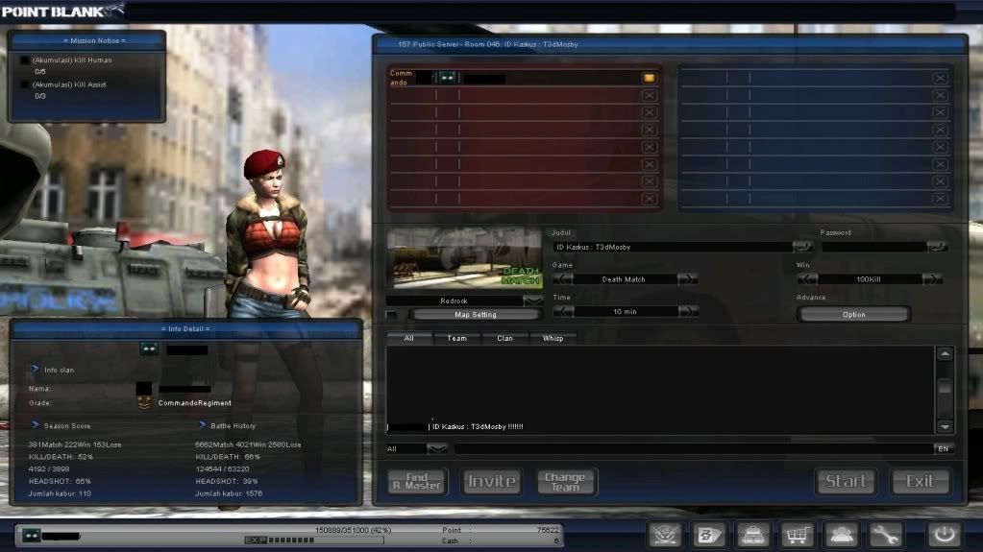Click the Change Team button
Viewport: 983px width, 552px height.
pos(565,481)
